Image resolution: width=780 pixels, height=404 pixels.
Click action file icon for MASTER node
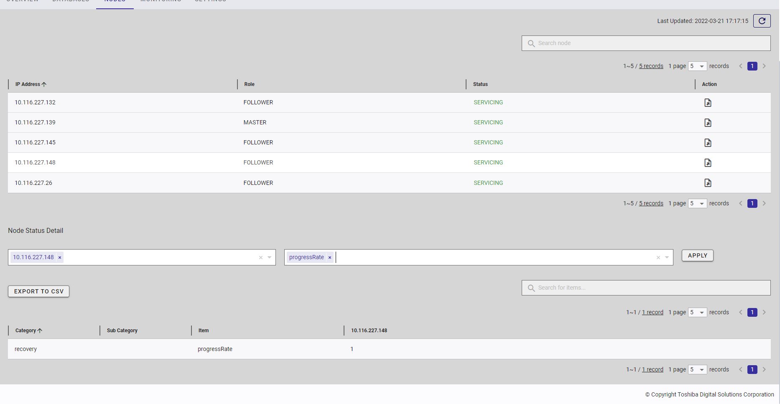(708, 123)
